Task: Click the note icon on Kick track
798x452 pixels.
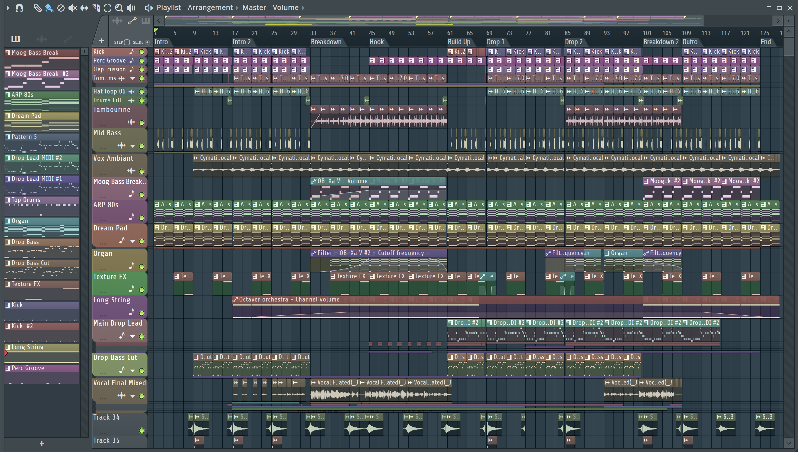Action: pyautogui.click(x=132, y=51)
